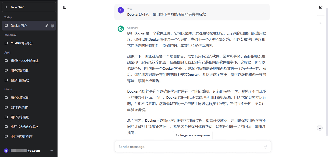Open ChatGPT问身份 conversation
328x157 pixels.
click(x=29, y=43)
